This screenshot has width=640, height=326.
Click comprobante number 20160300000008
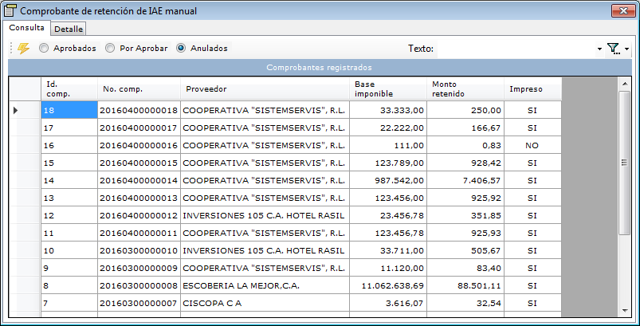tap(139, 285)
